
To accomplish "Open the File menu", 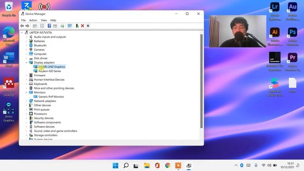I will pyautogui.click(x=23, y=20).
